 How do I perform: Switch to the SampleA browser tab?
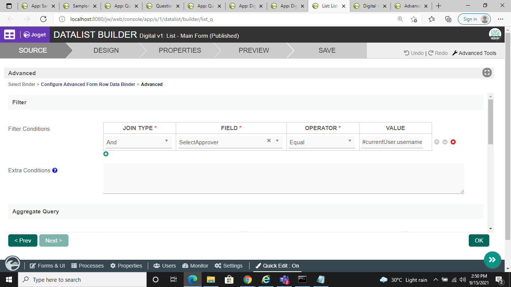coord(80,6)
